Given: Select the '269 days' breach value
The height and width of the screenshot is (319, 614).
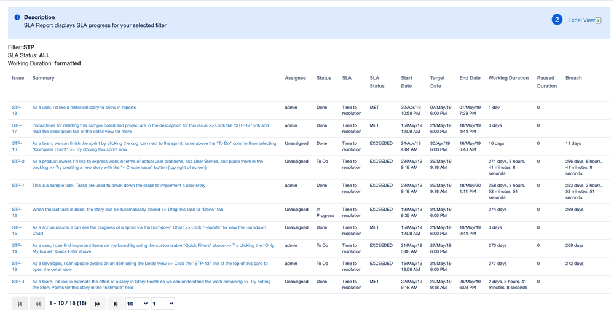Looking at the screenshot, I should coord(575,210).
